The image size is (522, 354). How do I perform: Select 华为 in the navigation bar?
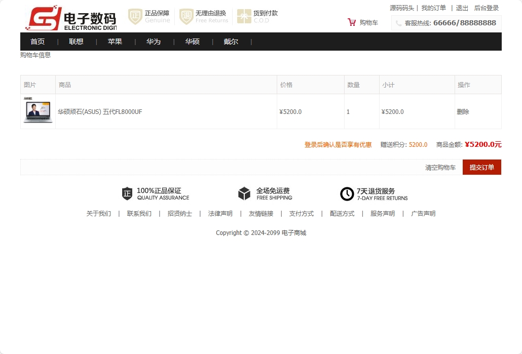pyautogui.click(x=154, y=42)
